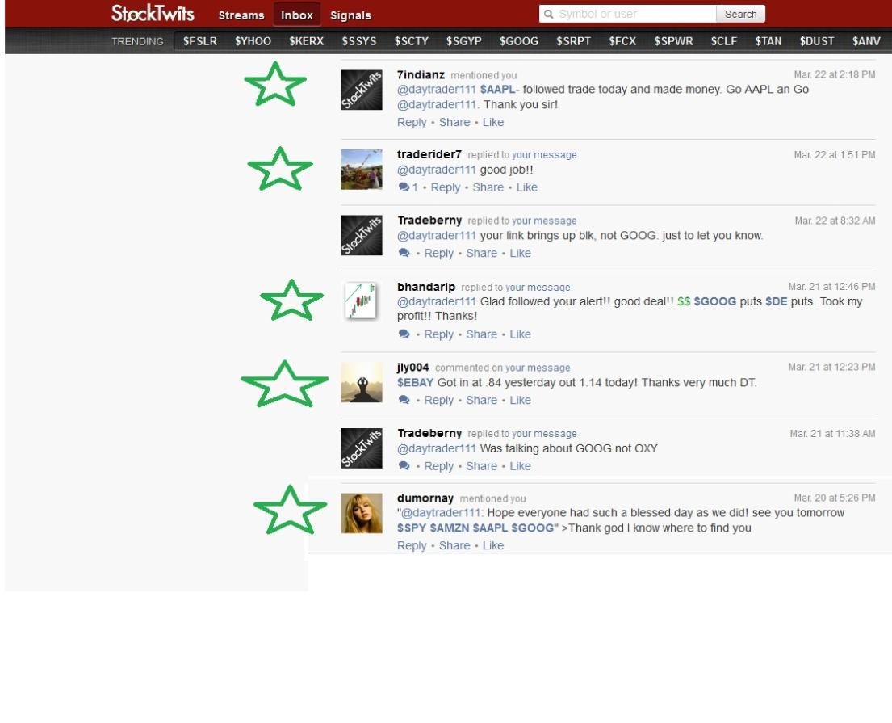Open 7indianz's StockTwits avatar

click(361, 90)
